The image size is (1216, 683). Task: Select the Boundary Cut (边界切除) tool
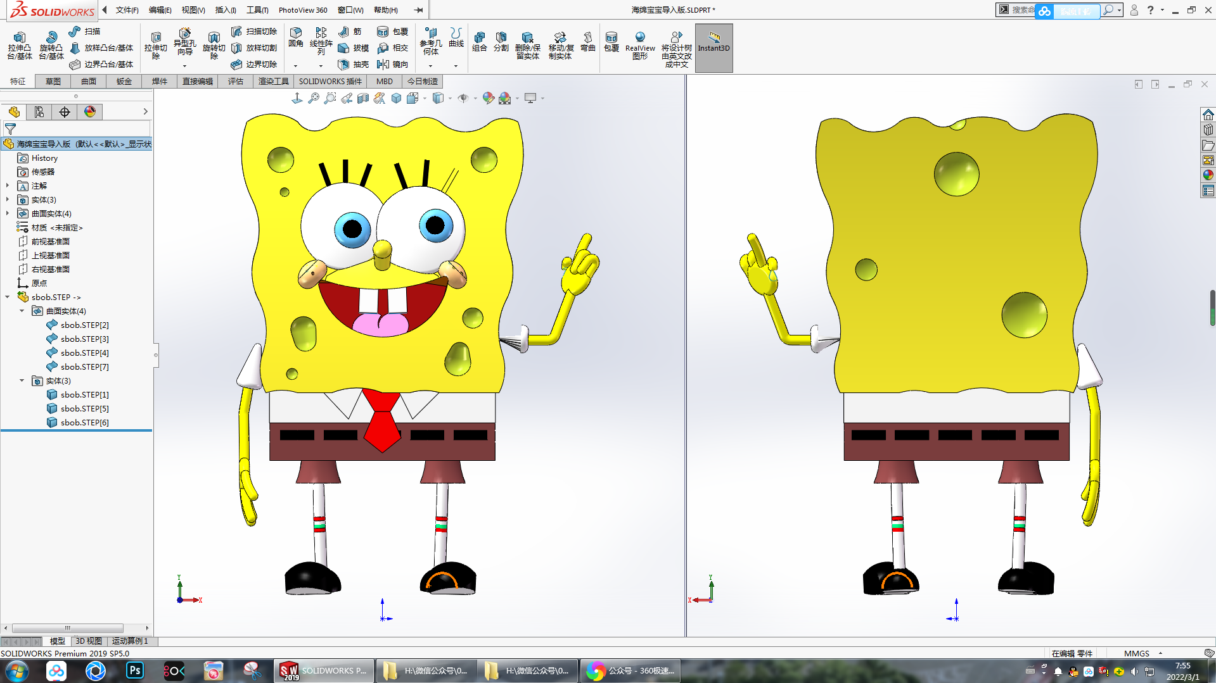pyautogui.click(x=254, y=65)
